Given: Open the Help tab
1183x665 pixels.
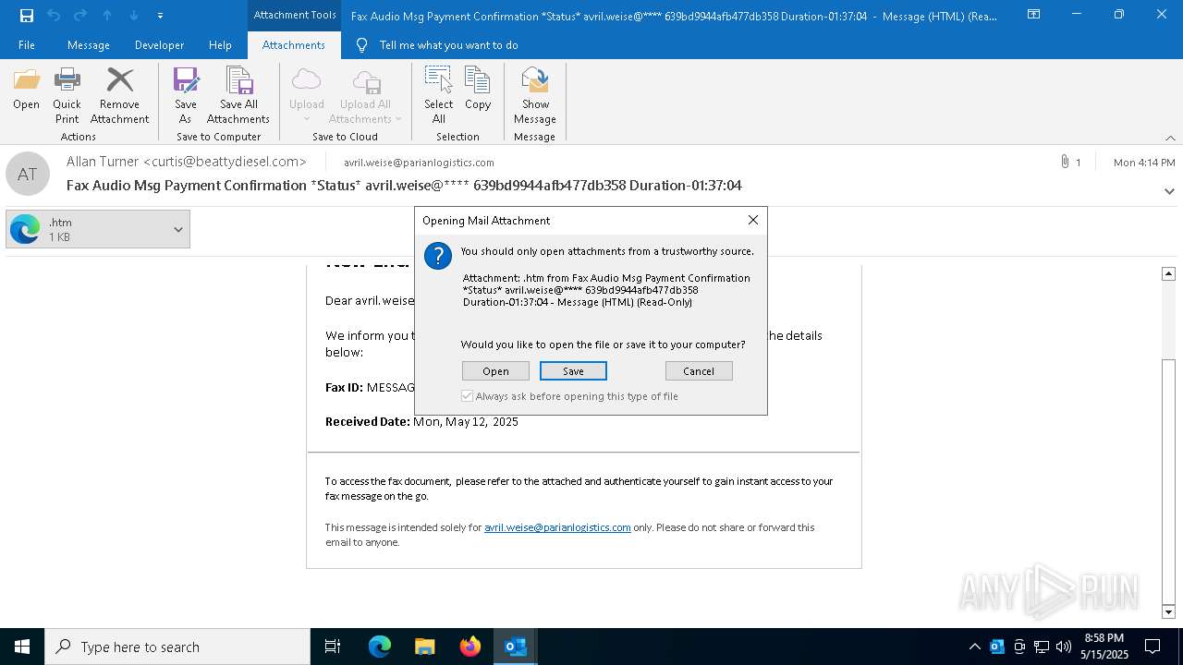Looking at the screenshot, I should [220, 45].
